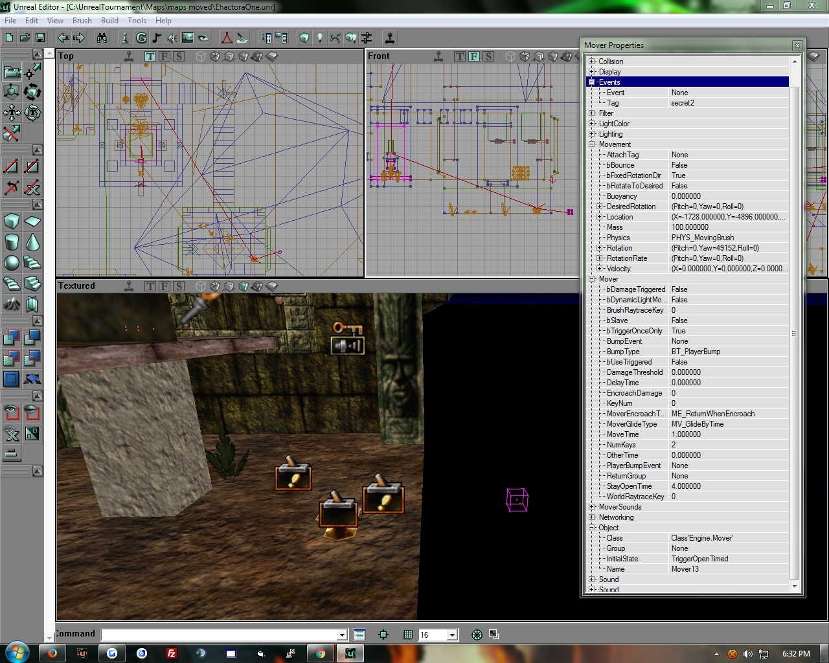Viewport: 829px width, 663px height.
Task: Open the View menu
Action: click(56, 21)
